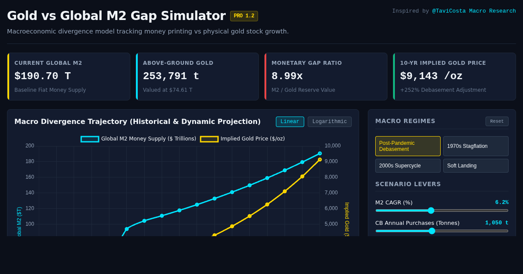Click the Monetary Gap Ratio card
523x274 pixels.
pyautogui.click(x=326, y=77)
